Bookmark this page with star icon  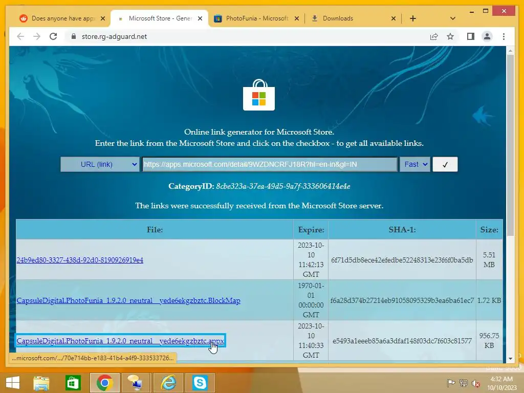(x=450, y=36)
